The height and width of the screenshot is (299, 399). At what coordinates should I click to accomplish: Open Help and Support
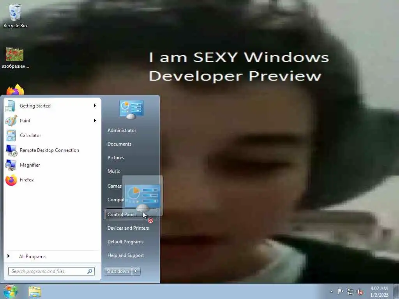pyautogui.click(x=125, y=255)
